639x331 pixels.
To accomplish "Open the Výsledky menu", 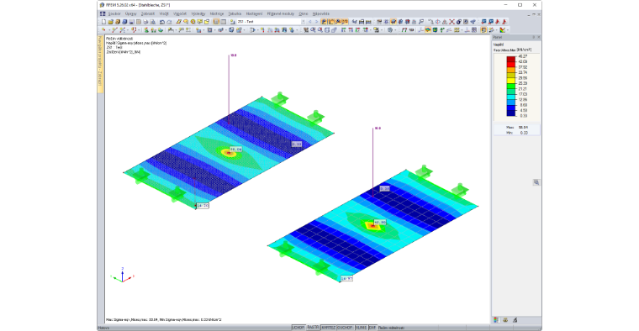I will tap(198, 13).
